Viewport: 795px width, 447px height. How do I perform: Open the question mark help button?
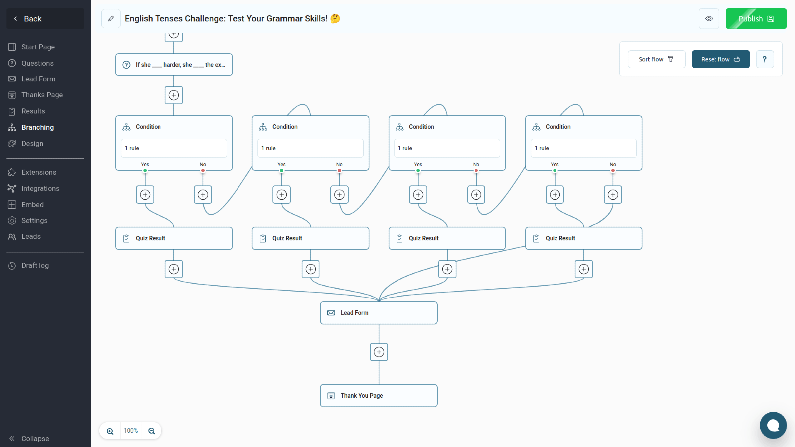point(764,59)
